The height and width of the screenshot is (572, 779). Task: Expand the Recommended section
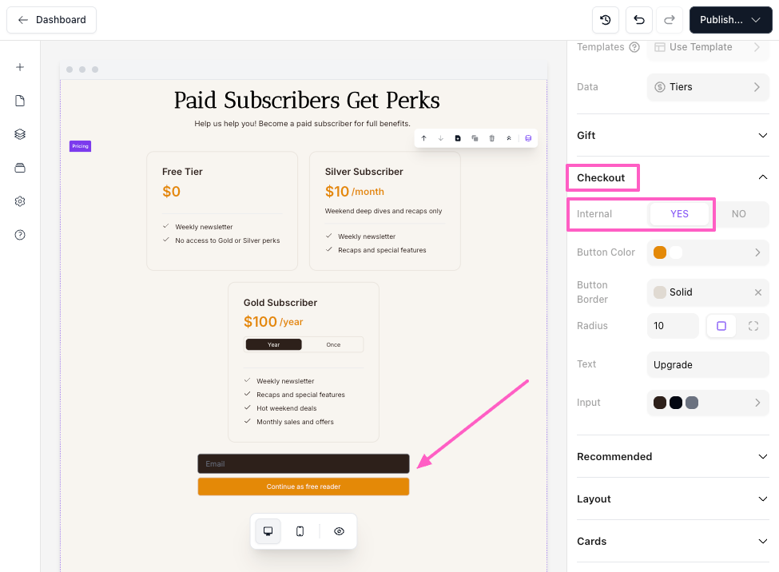[672, 456]
